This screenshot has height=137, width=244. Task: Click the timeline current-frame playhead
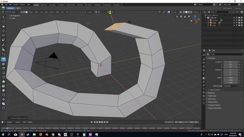coord(7,128)
